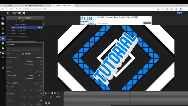Collapse the Group: rotate tree node

(12, 24)
